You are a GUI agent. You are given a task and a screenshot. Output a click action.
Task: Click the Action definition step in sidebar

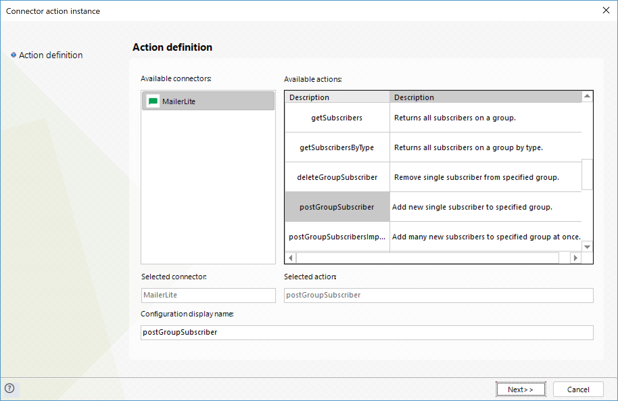tap(51, 55)
